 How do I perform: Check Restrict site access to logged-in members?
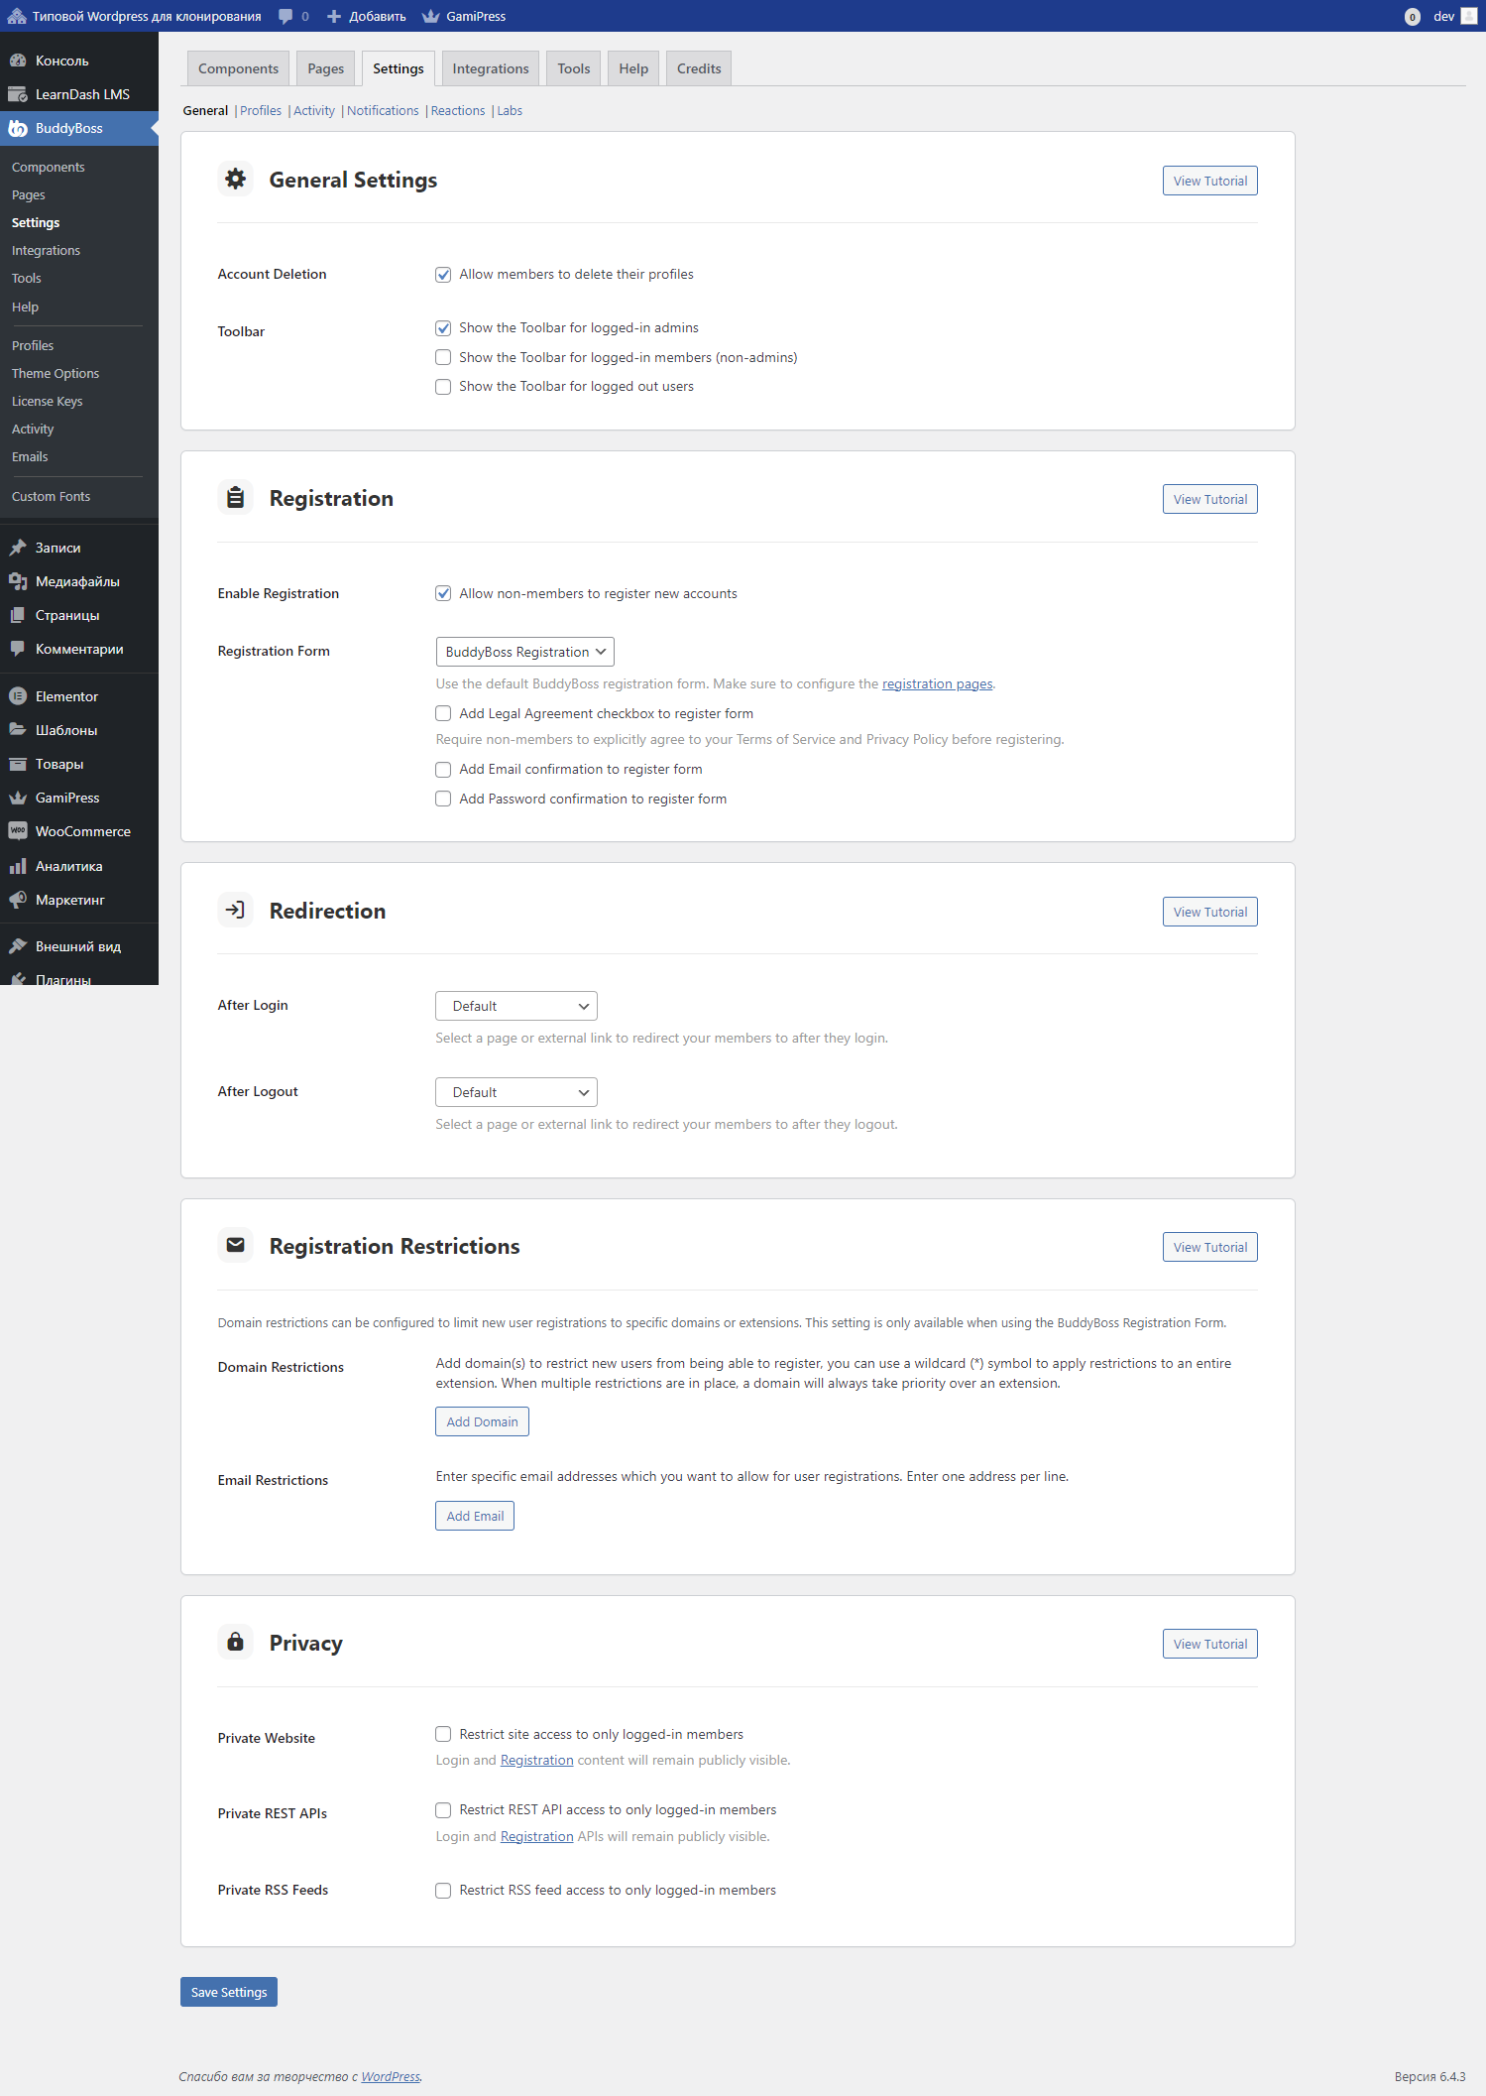tap(443, 1734)
